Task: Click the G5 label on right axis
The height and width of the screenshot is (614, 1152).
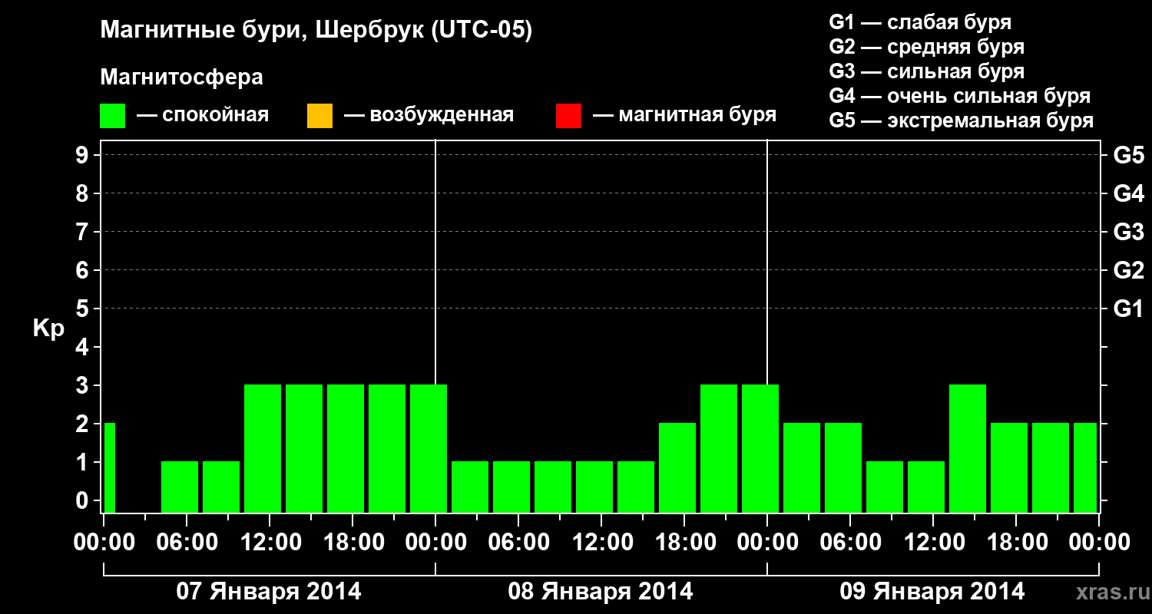Action: (x=1129, y=155)
